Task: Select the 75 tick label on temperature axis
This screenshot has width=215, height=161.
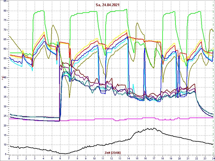Action: (5, 20)
